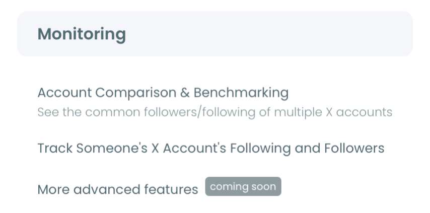Click the More advanced features text
The image size is (430, 213).
click(x=118, y=189)
